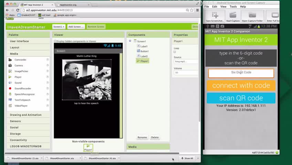Pick the Camera component icon

point(10,65)
